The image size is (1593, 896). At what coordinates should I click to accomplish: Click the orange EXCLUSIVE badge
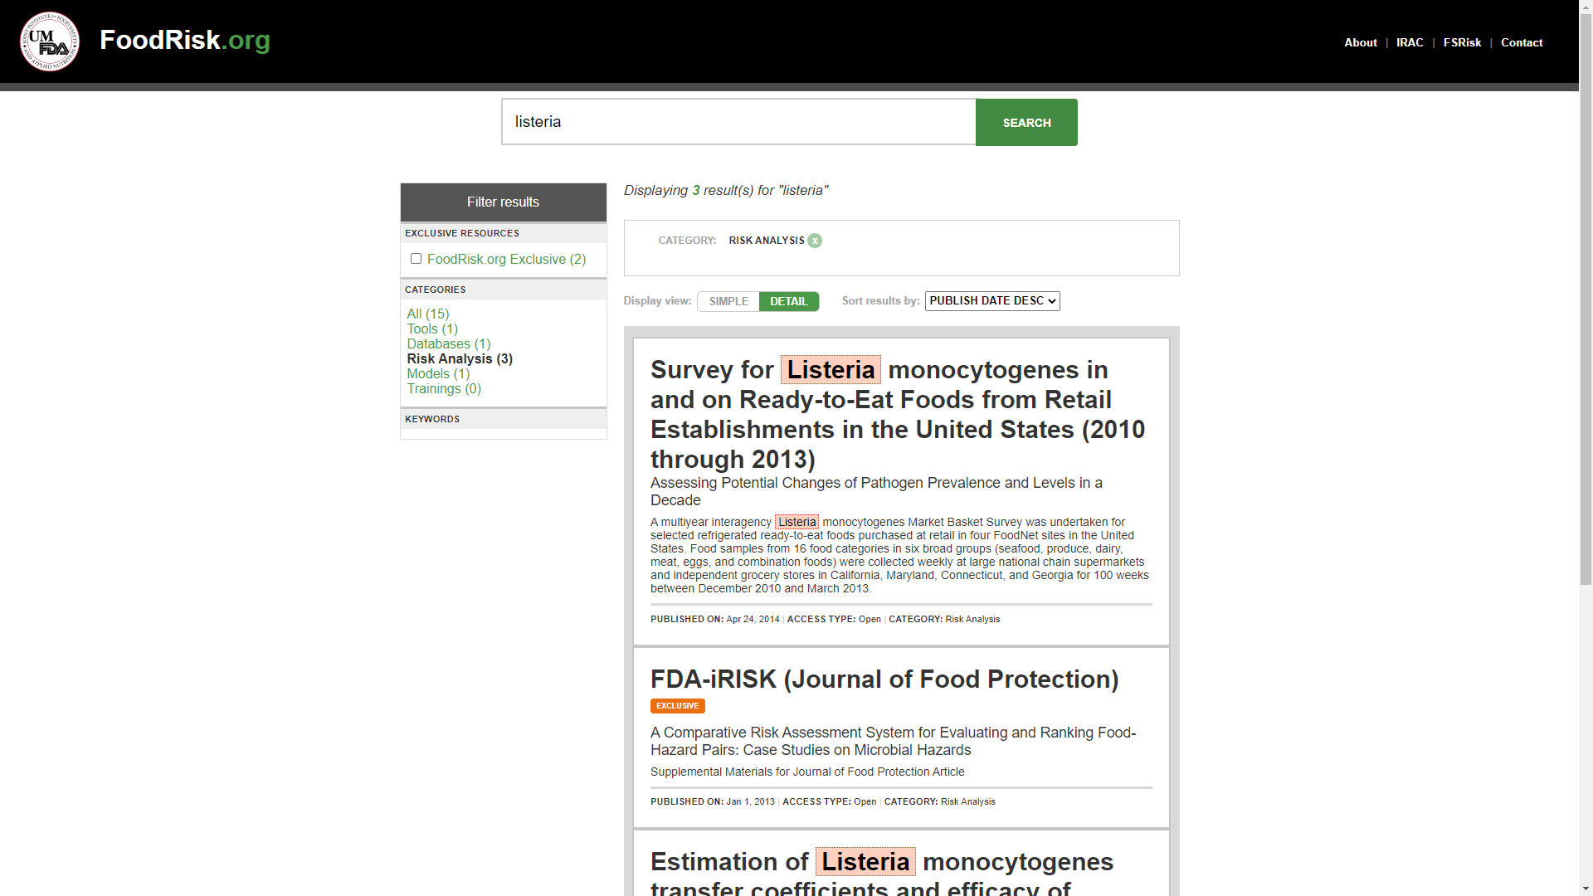677,706
